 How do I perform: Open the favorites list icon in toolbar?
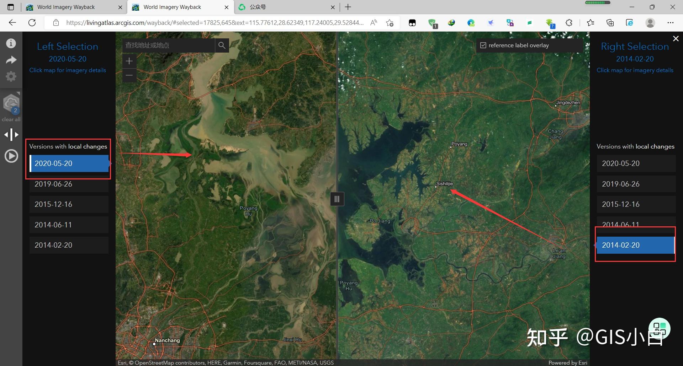[591, 23]
